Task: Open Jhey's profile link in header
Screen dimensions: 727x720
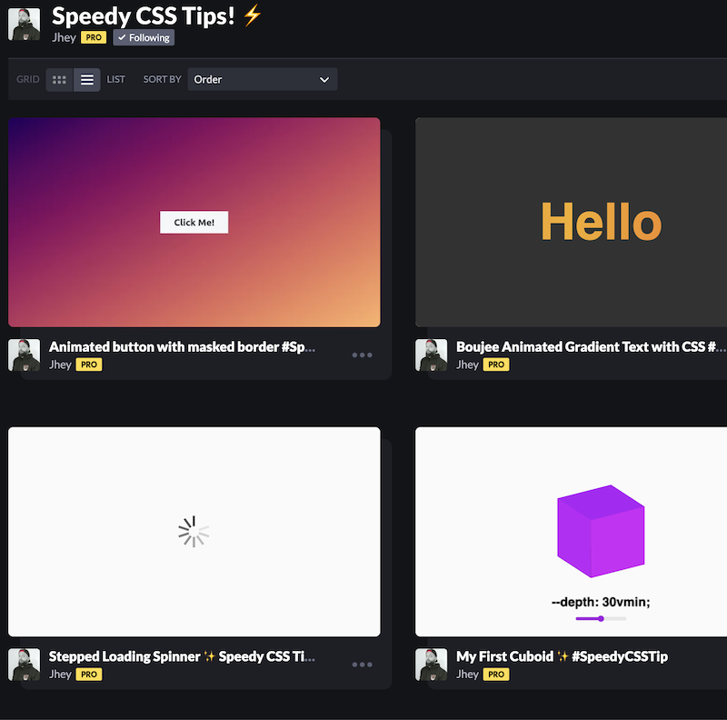Action: click(64, 37)
